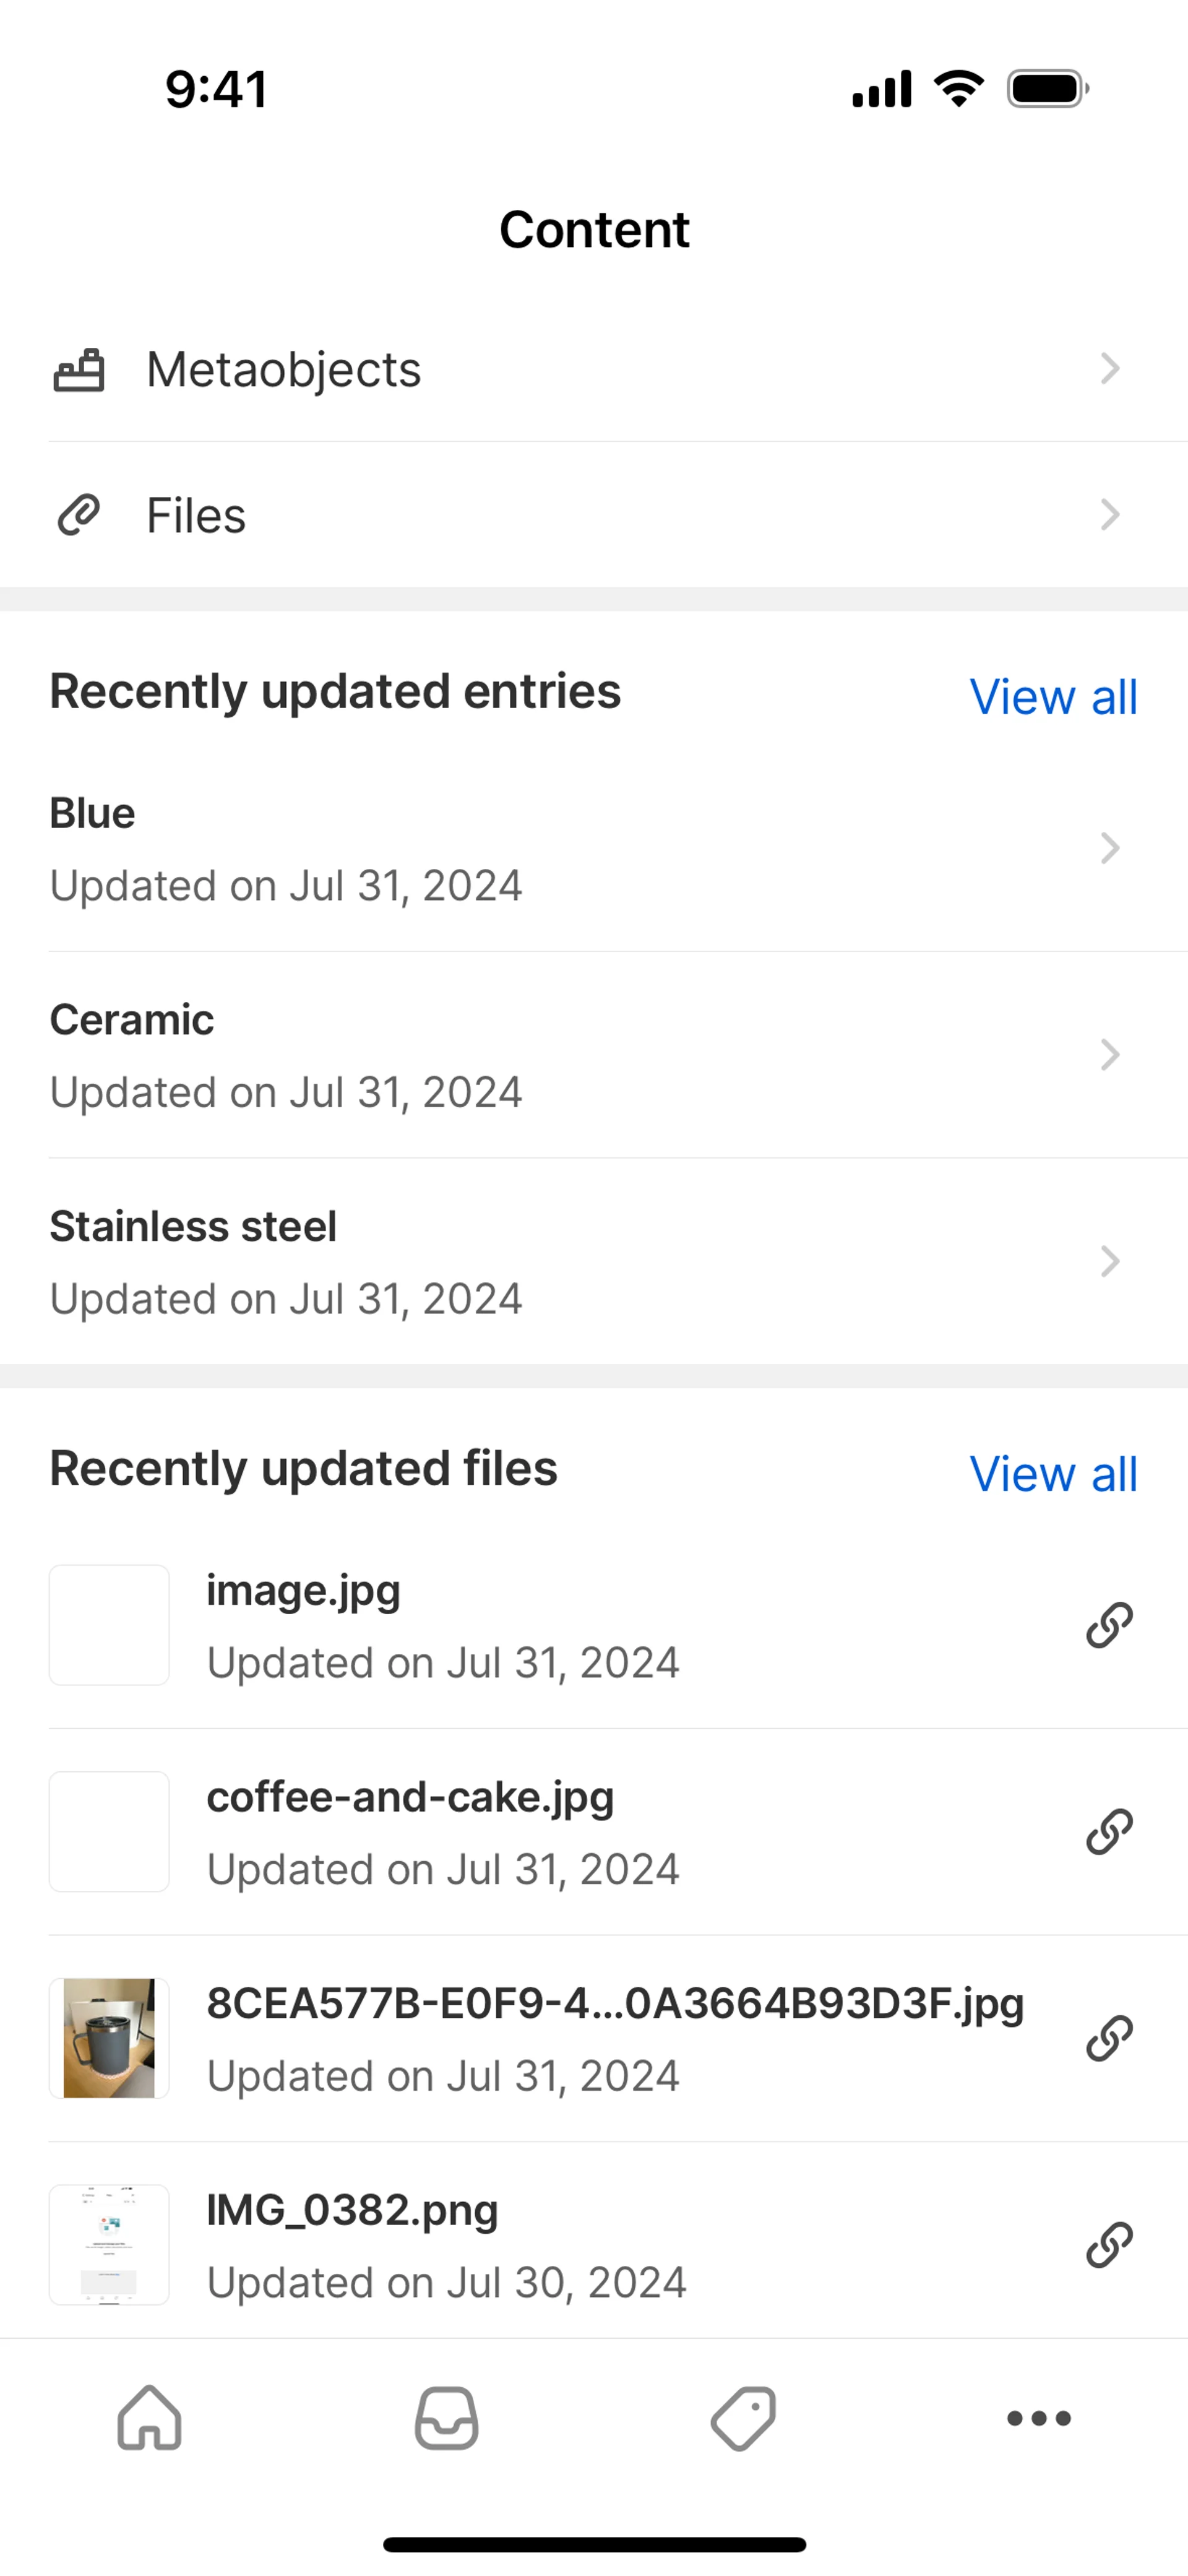The height and width of the screenshot is (2576, 1188).
Task: Open the Orders inbox tab
Action: [446, 2418]
